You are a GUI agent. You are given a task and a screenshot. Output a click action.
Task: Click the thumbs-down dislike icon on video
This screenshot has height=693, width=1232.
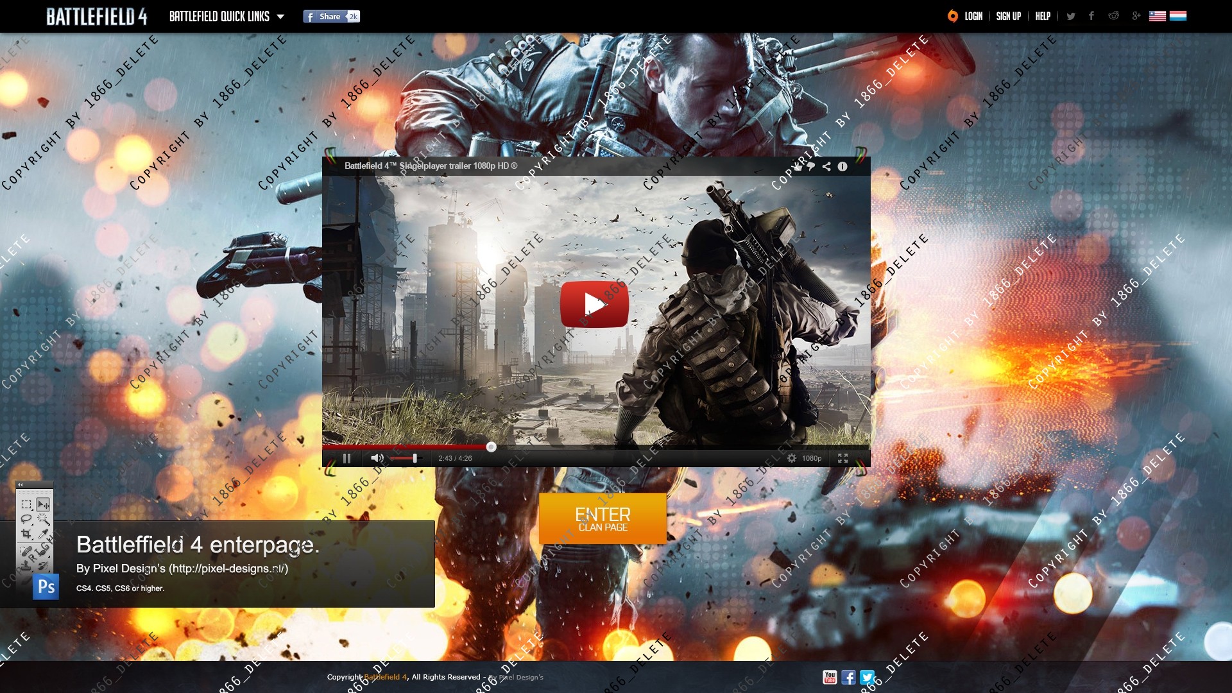coord(810,167)
